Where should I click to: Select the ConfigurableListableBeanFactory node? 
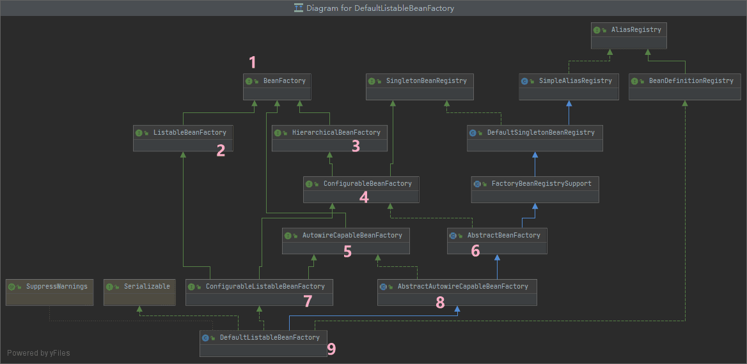[259, 292]
